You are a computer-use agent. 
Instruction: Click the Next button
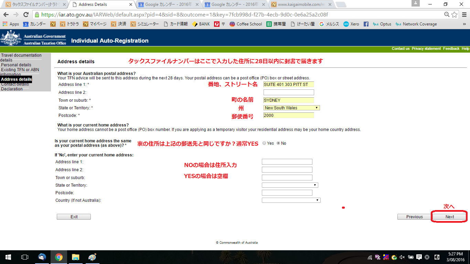[449, 217]
